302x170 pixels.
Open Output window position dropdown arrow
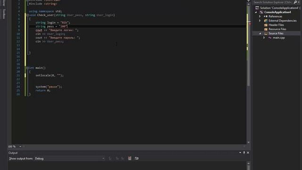(240, 153)
